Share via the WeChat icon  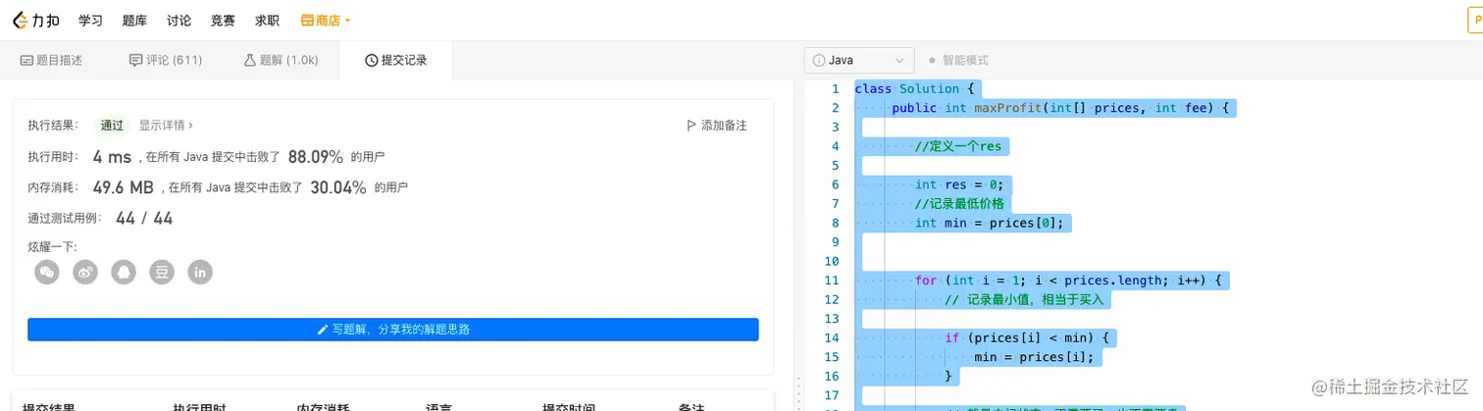(x=47, y=272)
